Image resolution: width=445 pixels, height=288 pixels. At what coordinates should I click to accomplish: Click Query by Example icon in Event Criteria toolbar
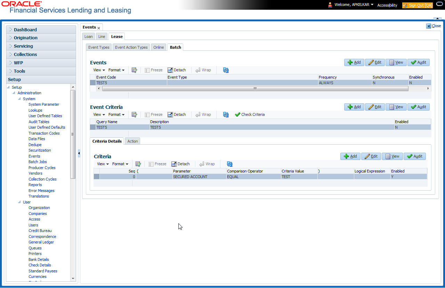coord(134,114)
